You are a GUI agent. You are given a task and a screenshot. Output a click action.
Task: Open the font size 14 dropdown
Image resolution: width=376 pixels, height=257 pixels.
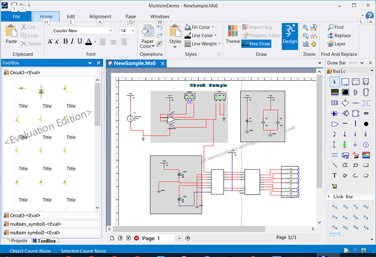click(x=133, y=31)
